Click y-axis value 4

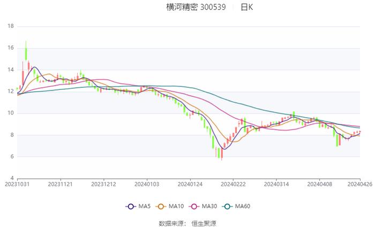[12, 178]
